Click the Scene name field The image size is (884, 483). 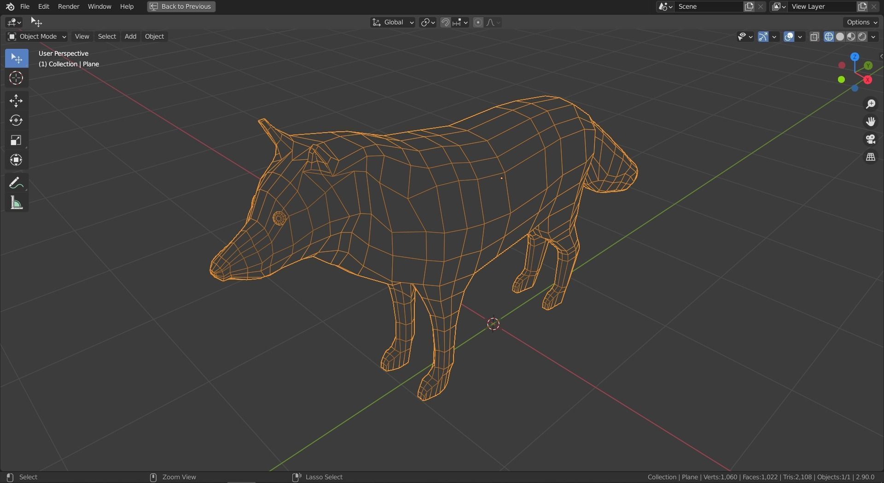click(709, 6)
